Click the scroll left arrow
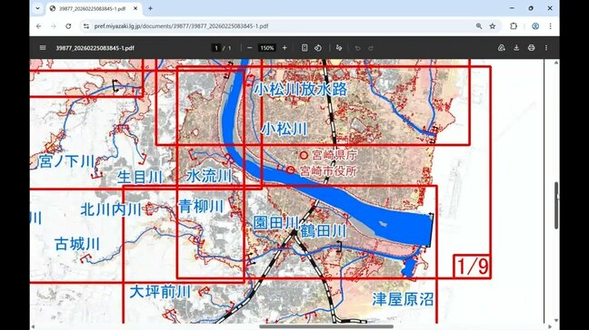 [33, 326]
